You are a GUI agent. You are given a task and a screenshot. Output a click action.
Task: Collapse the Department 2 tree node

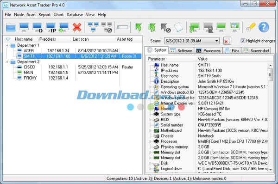pos(7,62)
